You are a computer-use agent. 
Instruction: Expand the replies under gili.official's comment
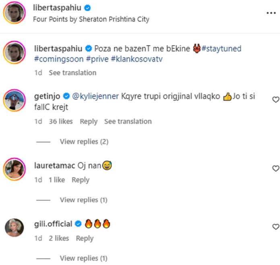[x=84, y=258]
